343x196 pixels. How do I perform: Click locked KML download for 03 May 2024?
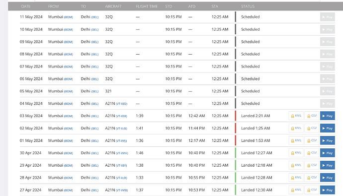coord(296,116)
